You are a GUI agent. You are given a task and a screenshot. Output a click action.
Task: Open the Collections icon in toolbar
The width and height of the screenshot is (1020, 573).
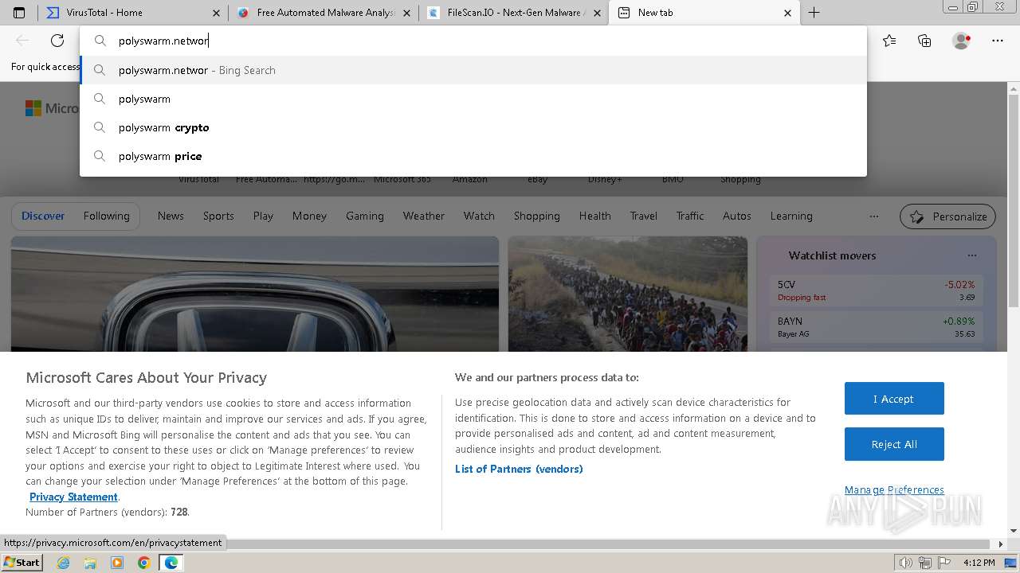click(924, 41)
